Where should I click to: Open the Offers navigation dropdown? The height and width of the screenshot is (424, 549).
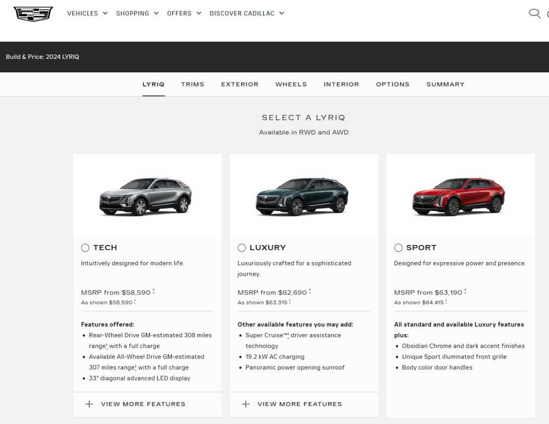pos(184,13)
